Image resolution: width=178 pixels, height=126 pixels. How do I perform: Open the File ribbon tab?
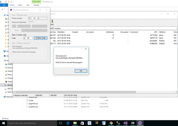pos(4,5)
